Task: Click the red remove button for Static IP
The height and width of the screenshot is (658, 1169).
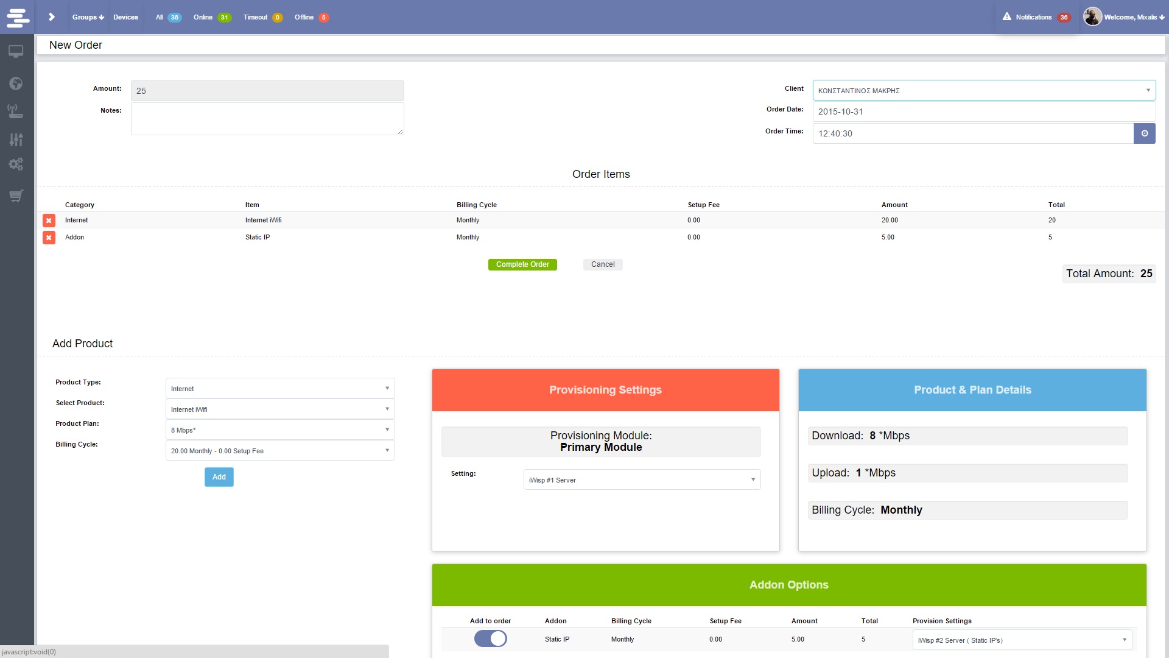Action: 48,236
